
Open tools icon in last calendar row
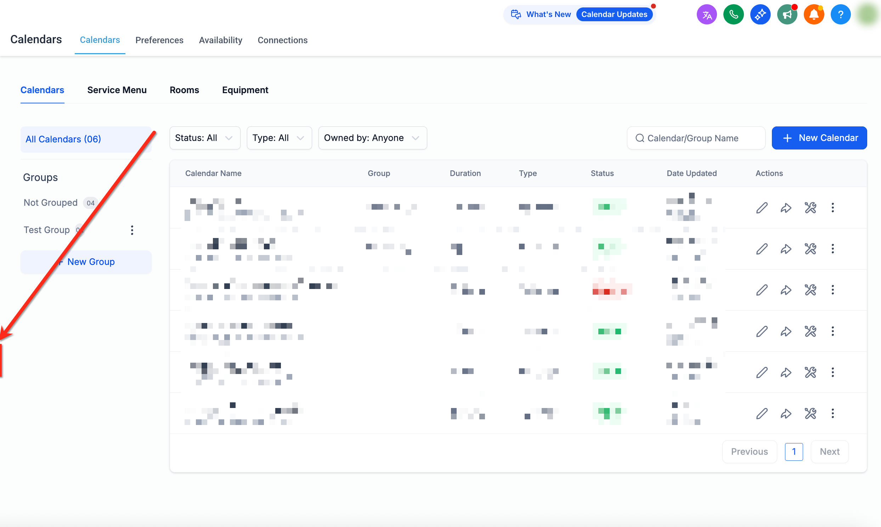point(811,413)
